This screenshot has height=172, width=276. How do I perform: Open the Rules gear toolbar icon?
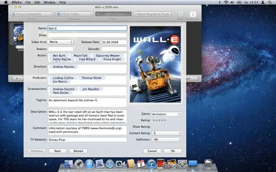click(180, 14)
